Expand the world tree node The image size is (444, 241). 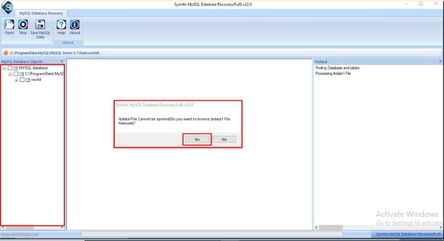16,80
